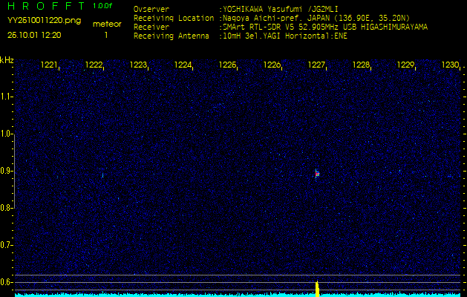
Task: Click the 1227 time marker
Action: tap(316, 65)
